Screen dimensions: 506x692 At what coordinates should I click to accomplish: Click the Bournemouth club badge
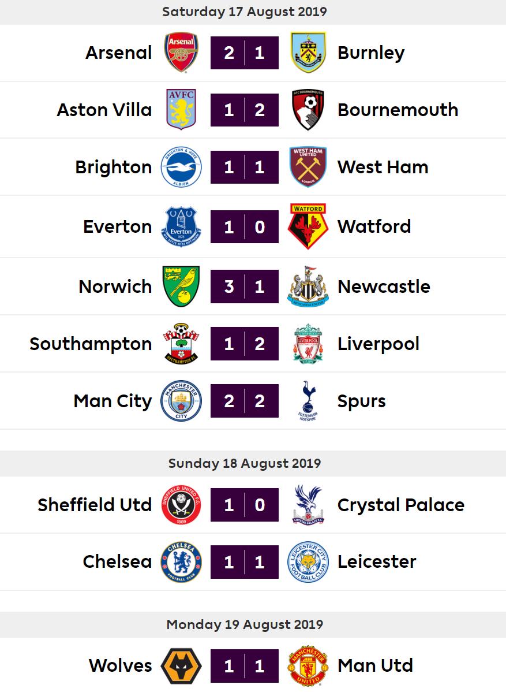click(308, 109)
